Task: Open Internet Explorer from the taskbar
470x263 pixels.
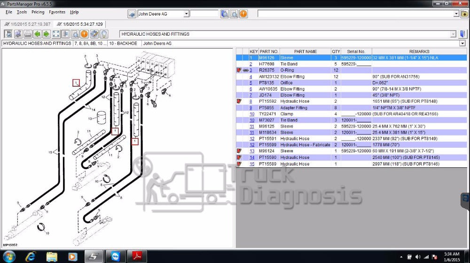Action: (x=31, y=256)
